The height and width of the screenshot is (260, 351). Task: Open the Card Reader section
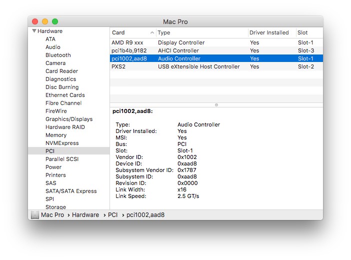click(x=62, y=71)
